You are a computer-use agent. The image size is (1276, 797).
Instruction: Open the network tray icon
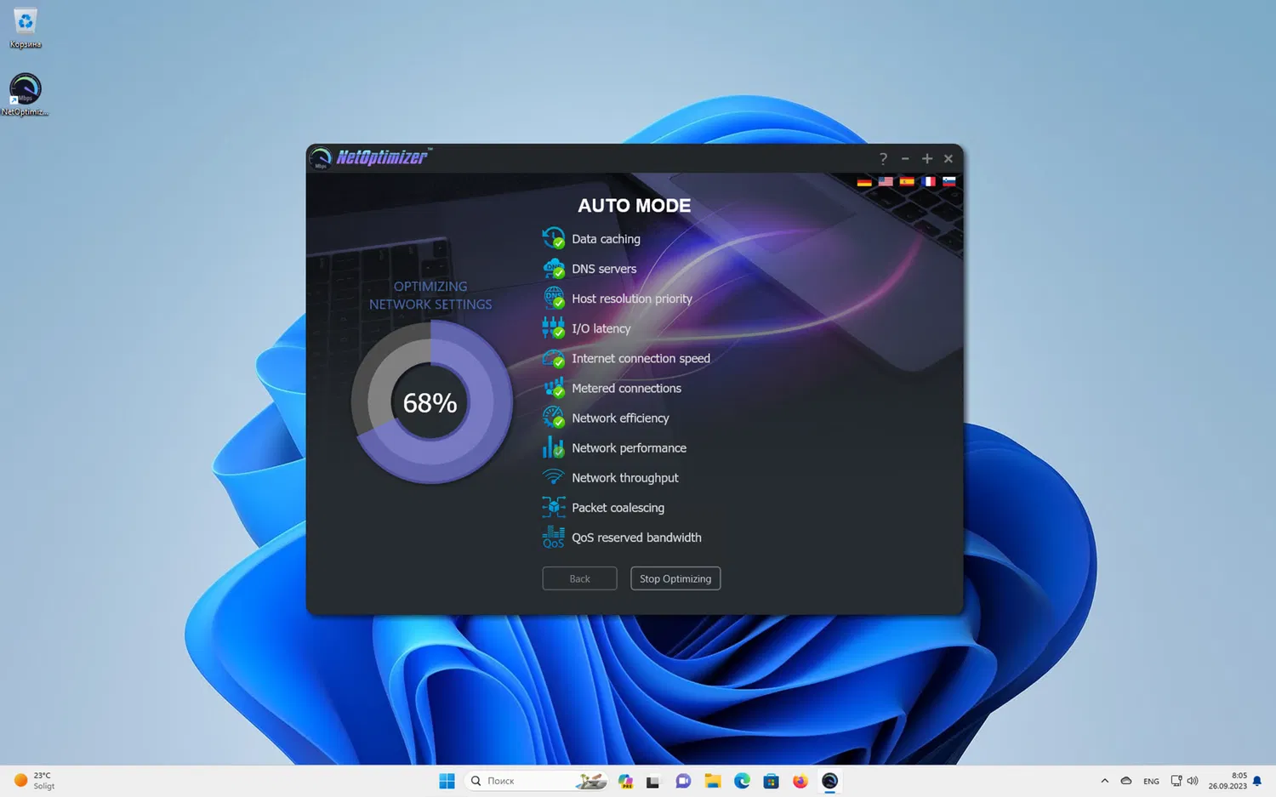(1176, 781)
